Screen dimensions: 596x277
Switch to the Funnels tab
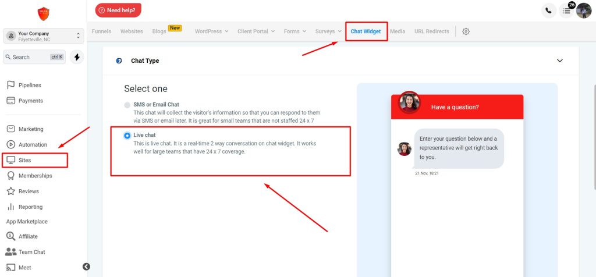click(101, 31)
